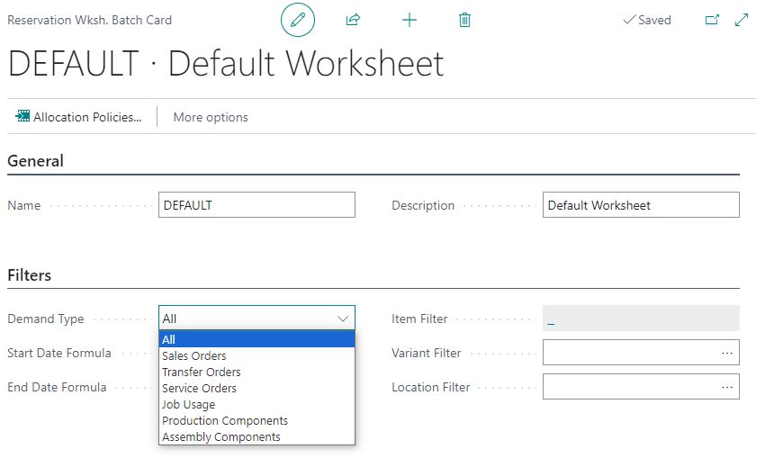Click the Allocation Policies icon
The image size is (774, 458).
(22, 116)
